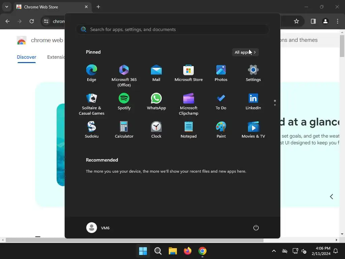
Task: Open notifications bell on taskbar
Action: 336,251
